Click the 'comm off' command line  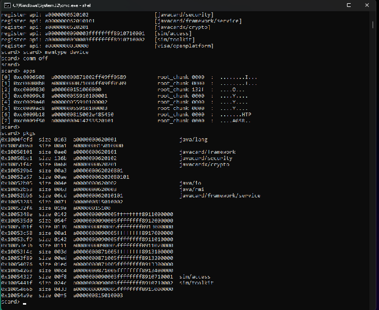tap(25, 59)
